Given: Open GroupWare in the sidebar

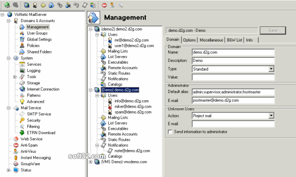Looking at the screenshot, I should 30,164.
